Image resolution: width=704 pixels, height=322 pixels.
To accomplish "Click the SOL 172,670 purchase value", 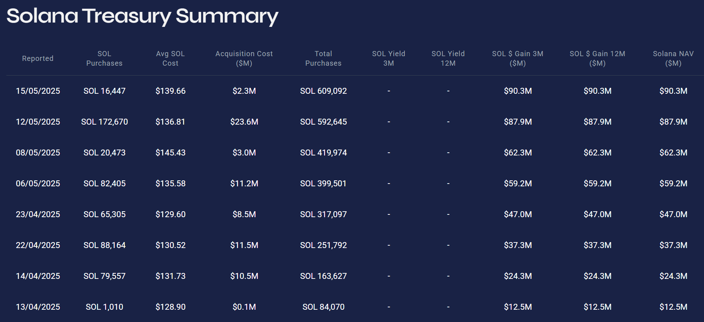I will pos(104,122).
